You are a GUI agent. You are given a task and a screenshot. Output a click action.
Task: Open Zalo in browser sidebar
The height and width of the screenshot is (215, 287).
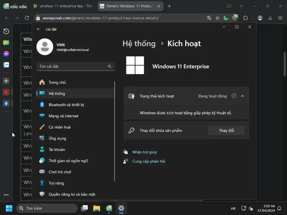(6, 65)
